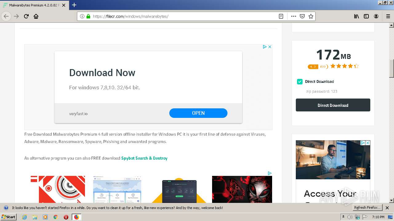Toggle reader view in address bar
This screenshot has height=221, width=394.
[281, 16]
